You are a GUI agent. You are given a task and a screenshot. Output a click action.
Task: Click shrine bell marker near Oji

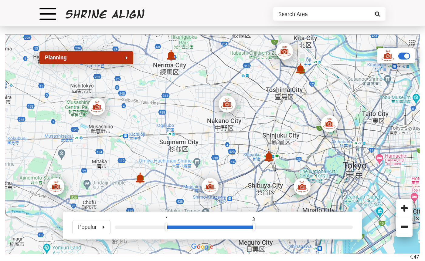300,69
